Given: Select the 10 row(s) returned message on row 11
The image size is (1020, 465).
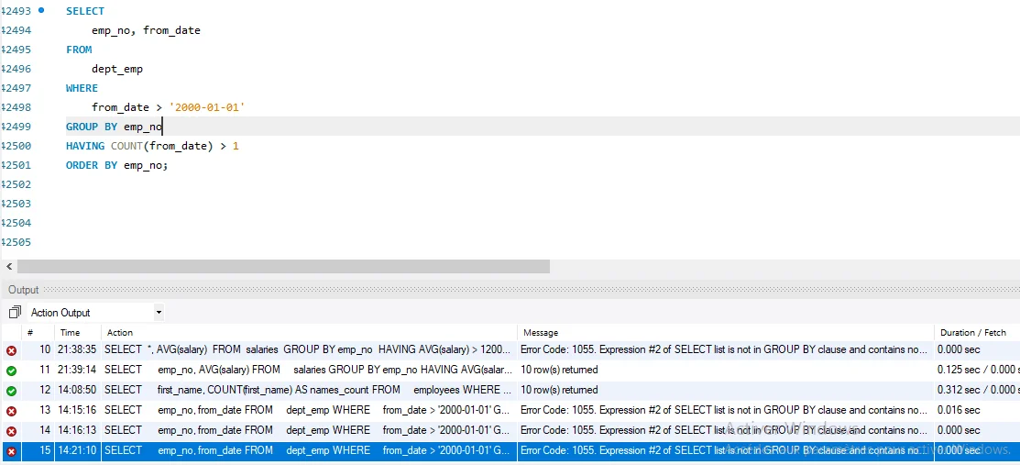Looking at the screenshot, I should click(559, 371).
